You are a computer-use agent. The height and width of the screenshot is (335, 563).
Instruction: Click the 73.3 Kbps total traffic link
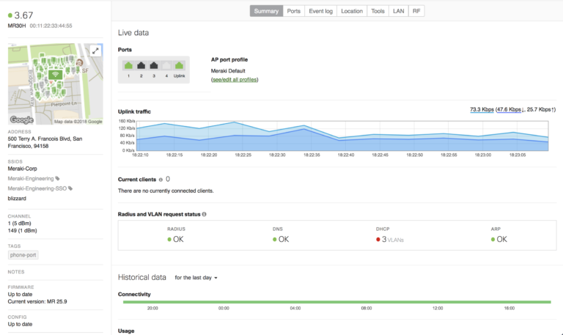pyautogui.click(x=481, y=109)
